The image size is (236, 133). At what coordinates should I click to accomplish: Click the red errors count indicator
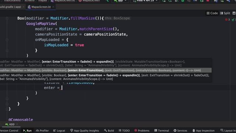(228, 20)
